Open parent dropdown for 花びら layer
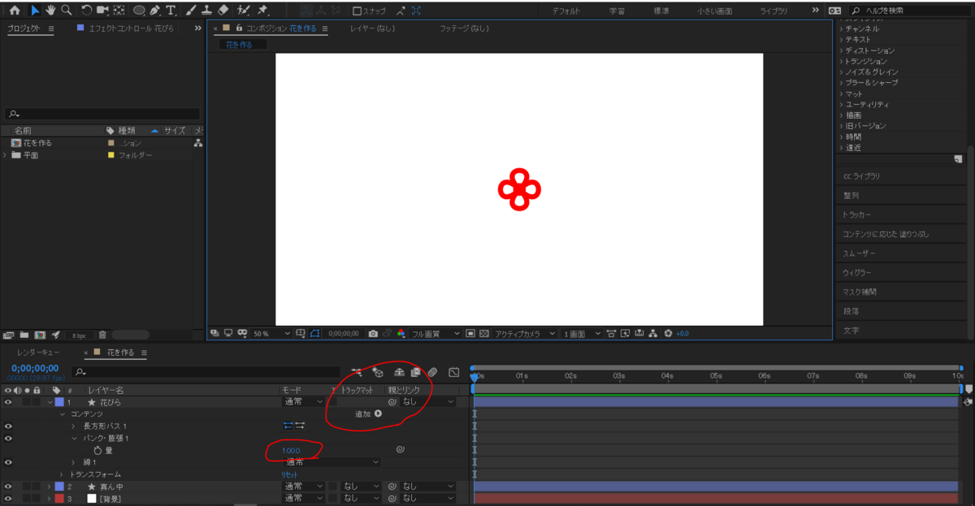Viewport: 975px width, 506px height. click(x=428, y=402)
